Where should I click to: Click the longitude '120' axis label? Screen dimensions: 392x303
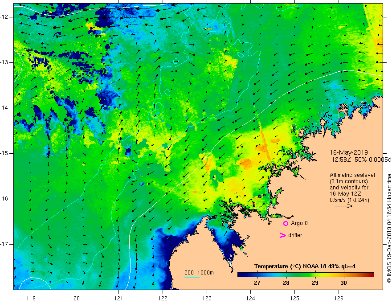point(75,298)
